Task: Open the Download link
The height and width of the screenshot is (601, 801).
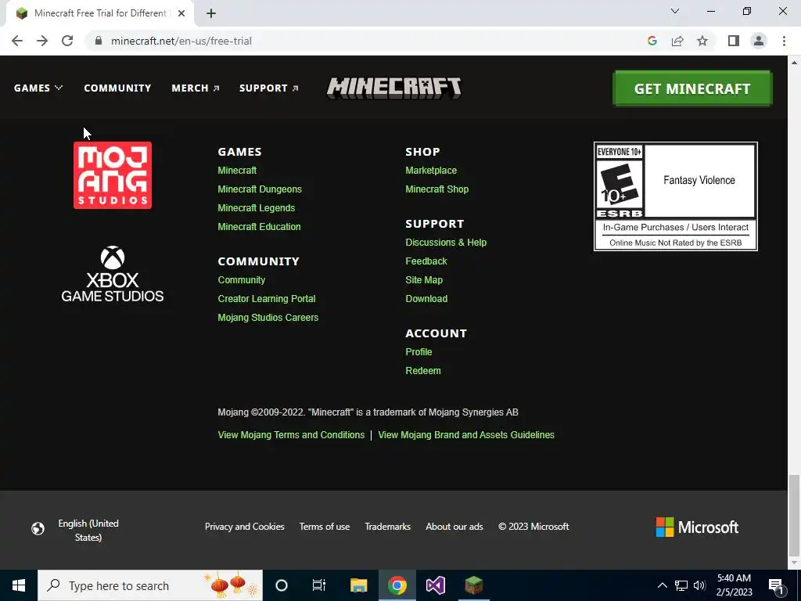Action: pyautogui.click(x=426, y=298)
